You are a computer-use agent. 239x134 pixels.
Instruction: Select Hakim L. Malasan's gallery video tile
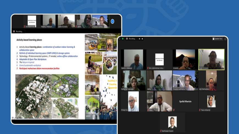coord(132,59)
